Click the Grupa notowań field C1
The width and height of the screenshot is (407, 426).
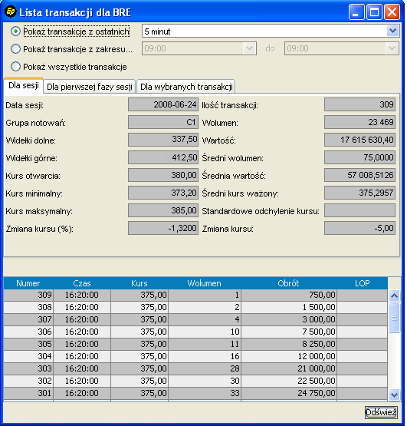(x=163, y=122)
